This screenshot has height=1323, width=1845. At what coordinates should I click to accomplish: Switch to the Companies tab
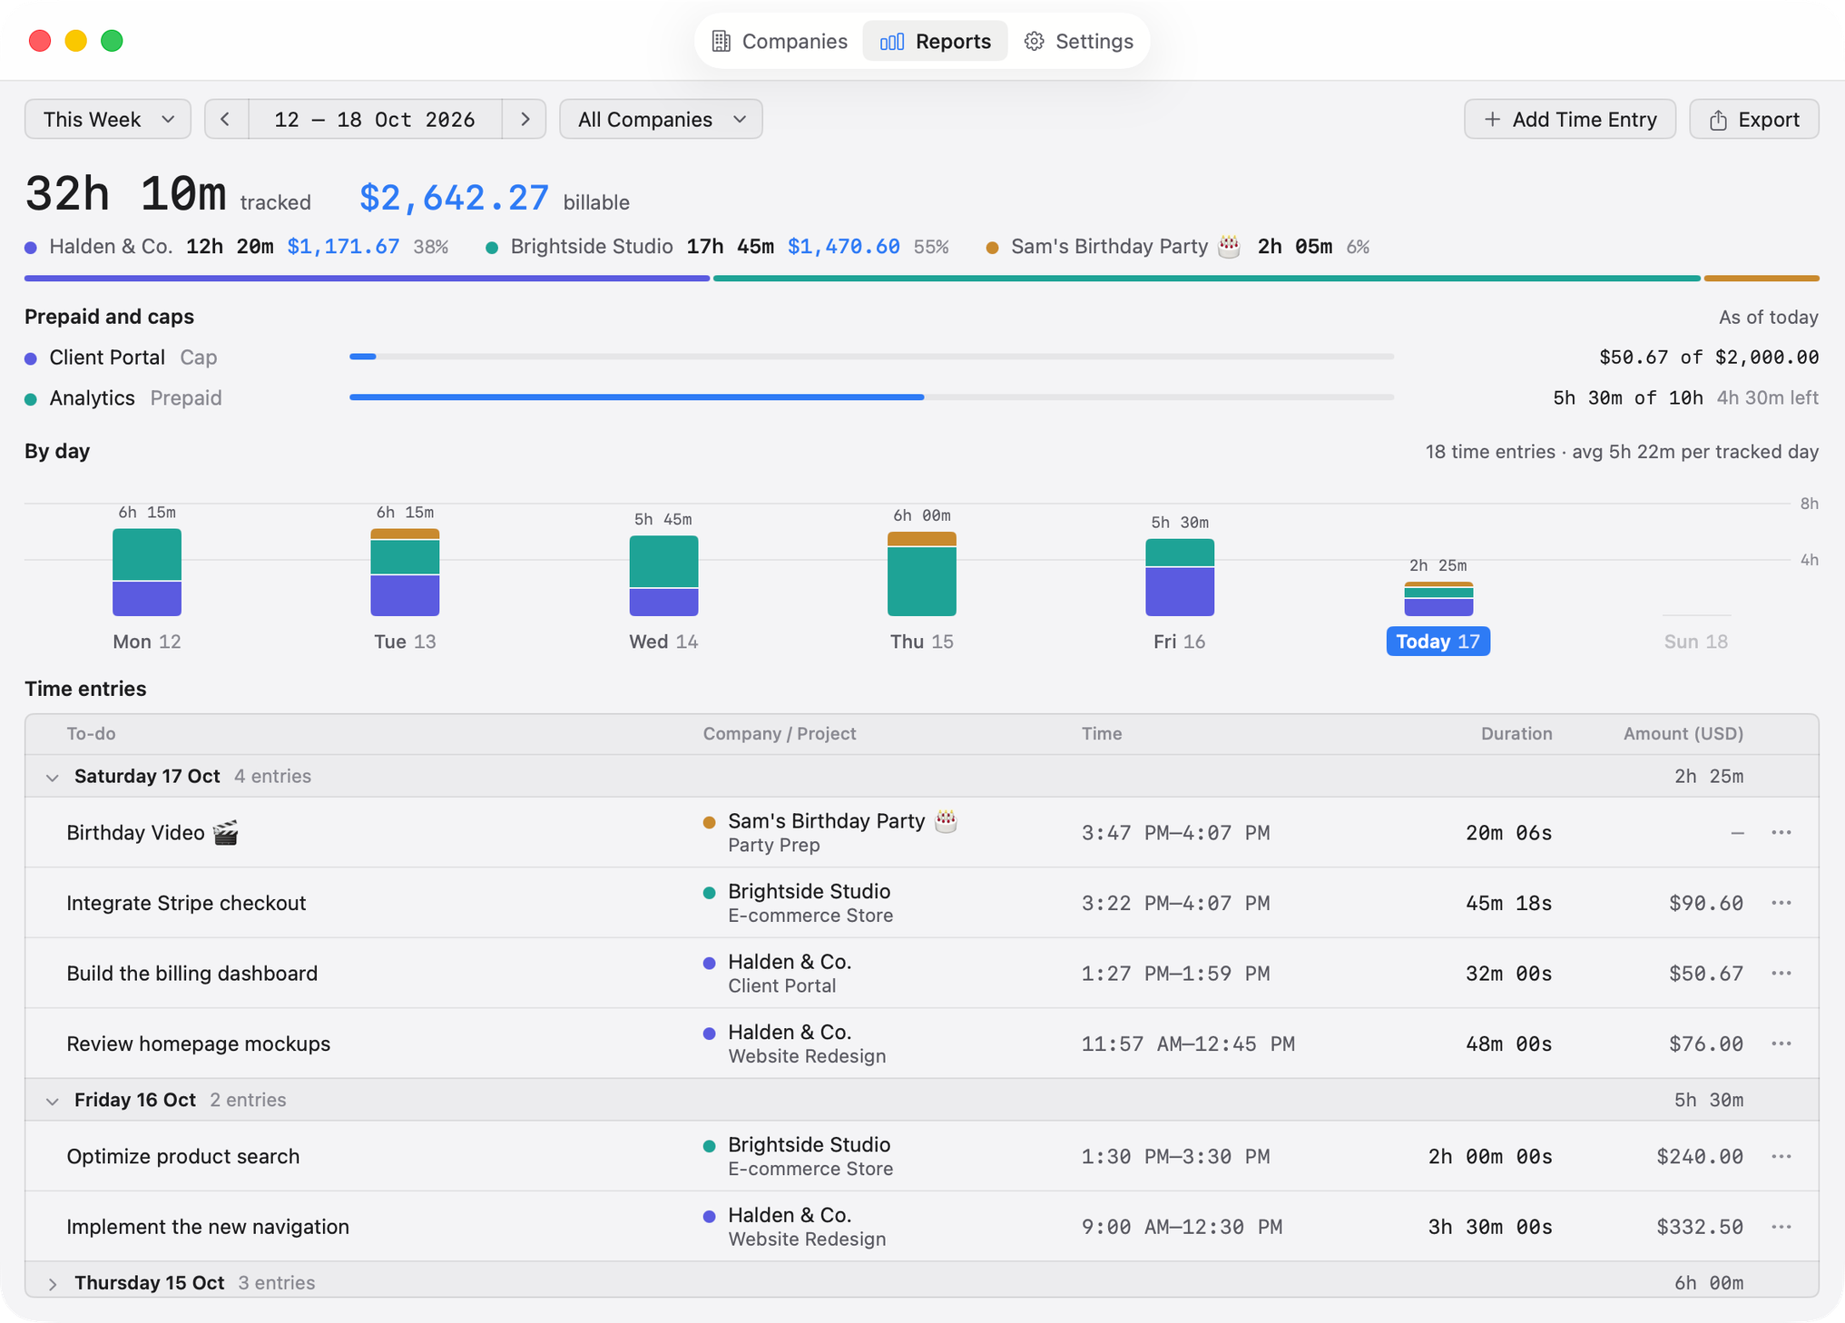click(x=780, y=41)
